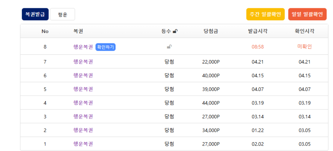Select the 39,000P prize amount
This screenshot has width=333, height=151.
(211, 89)
